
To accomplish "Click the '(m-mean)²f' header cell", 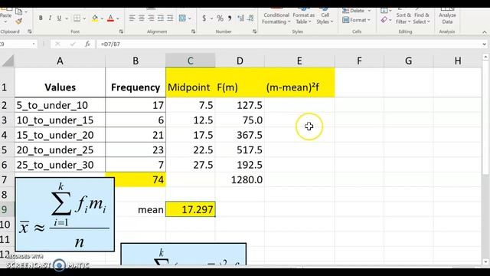I will [x=299, y=83].
